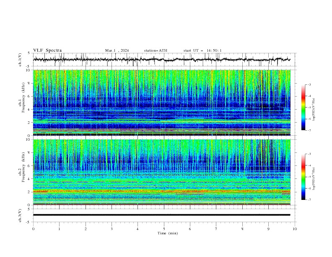Click the '-3' label on ch.1 colorbar
This screenshot has height=257, width=332.
pos(309,84)
